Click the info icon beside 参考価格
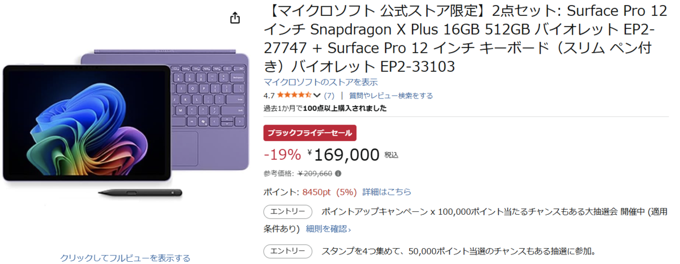680x264 pixels. coord(338,173)
